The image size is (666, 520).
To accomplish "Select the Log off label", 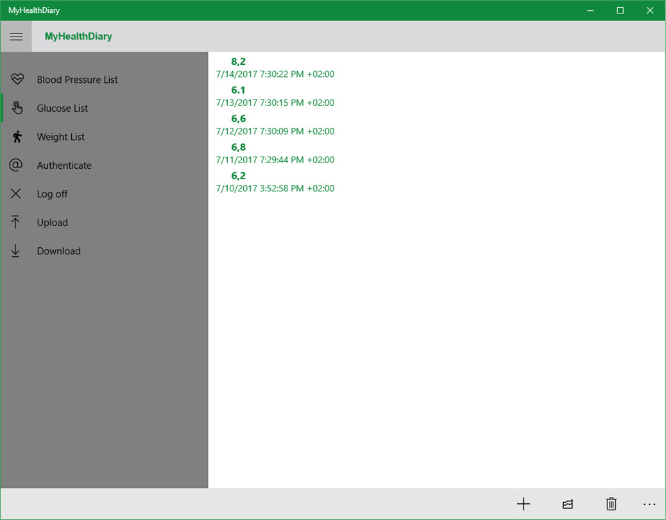I will coord(52,194).
